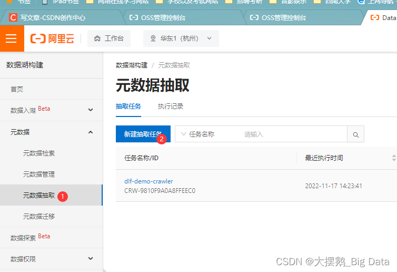Open the orange hamburger menu
Screen dimensions: 397x272
point(12,38)
